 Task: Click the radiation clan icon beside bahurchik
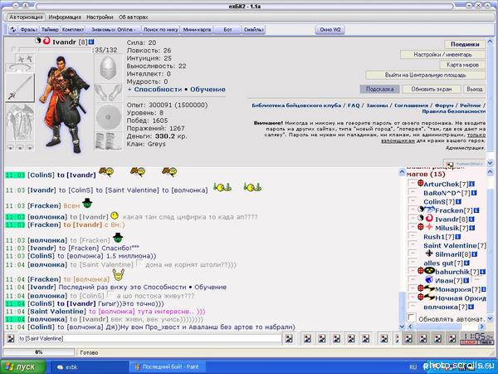click(429, 271)
